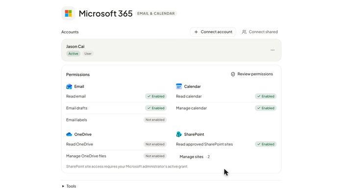Toggle Email labels Not enabled badge
This screenshot has width=343, height=193.
pos(155,120)
